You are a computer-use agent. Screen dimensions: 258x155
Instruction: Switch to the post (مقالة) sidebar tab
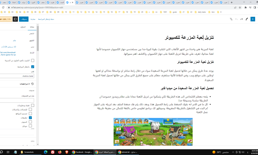tap(32, 27)
